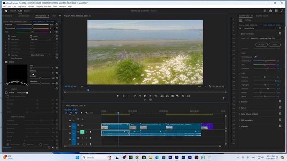The image size is (287, 161).
Task: Reset the Softness parameter
Action: pos(57,73)
